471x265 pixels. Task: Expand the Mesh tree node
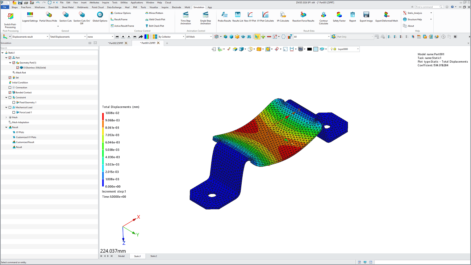coord(6,117)
